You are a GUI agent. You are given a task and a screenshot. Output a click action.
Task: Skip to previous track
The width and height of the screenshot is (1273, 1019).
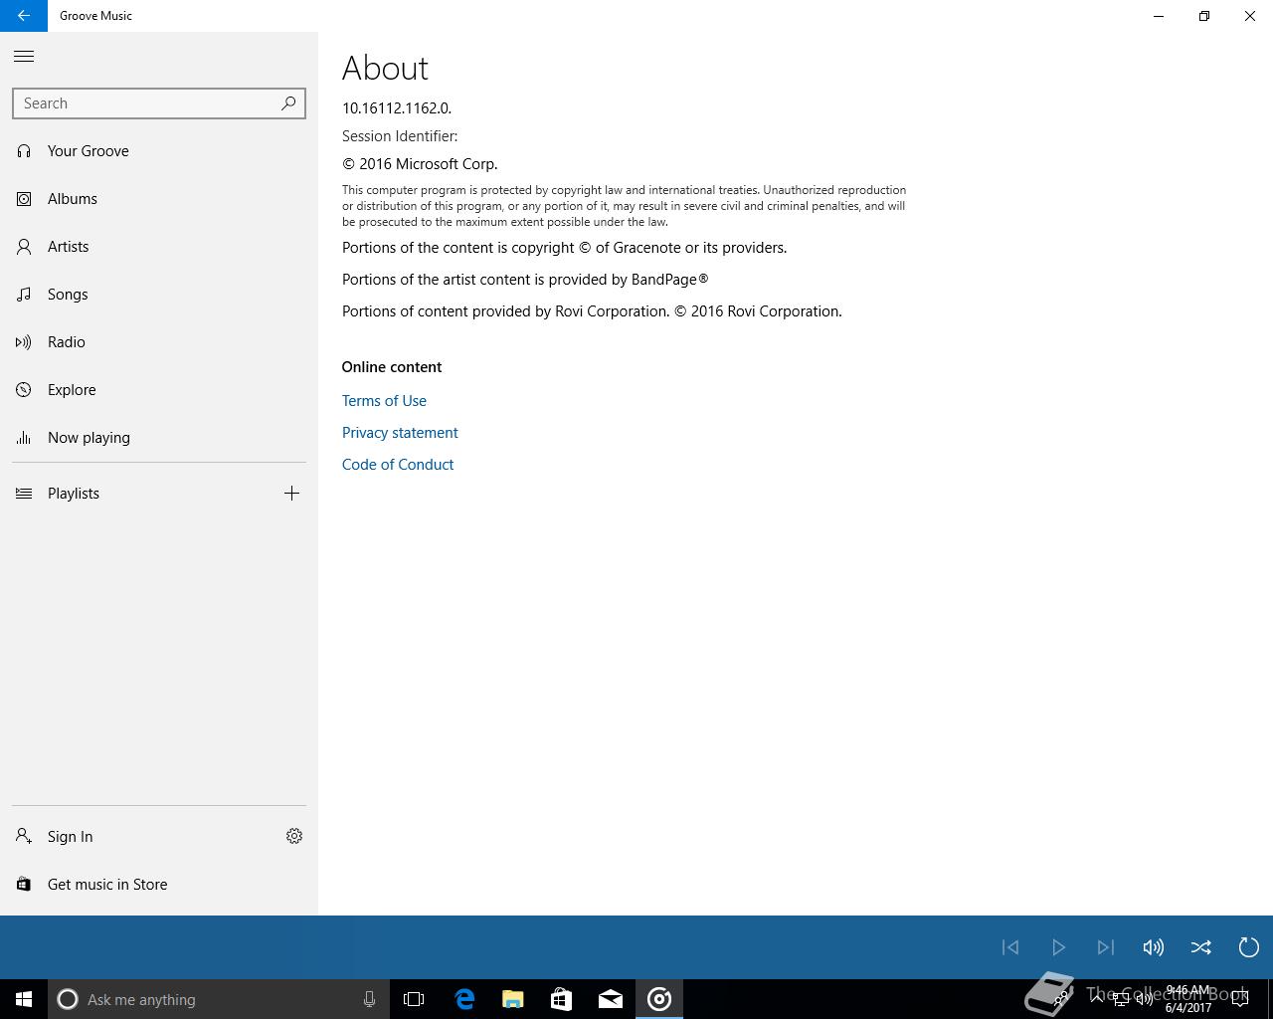coord(1010,947)
